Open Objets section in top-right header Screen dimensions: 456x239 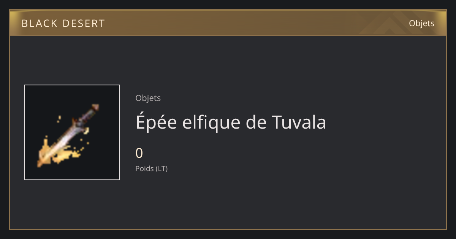point(421,23)
